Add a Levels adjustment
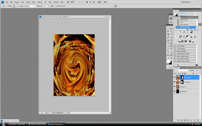 [x=184, y=32]
